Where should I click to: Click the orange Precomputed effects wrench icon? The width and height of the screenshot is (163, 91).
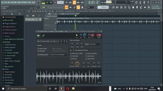coord(71,50)
